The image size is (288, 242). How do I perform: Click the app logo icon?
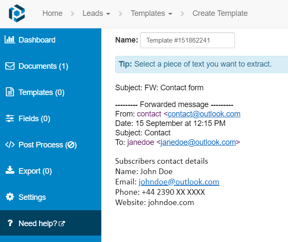pos(17,13)
